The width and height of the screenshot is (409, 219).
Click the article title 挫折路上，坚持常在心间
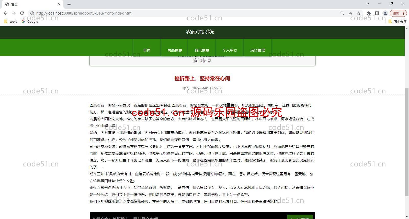tap(202, 78)
